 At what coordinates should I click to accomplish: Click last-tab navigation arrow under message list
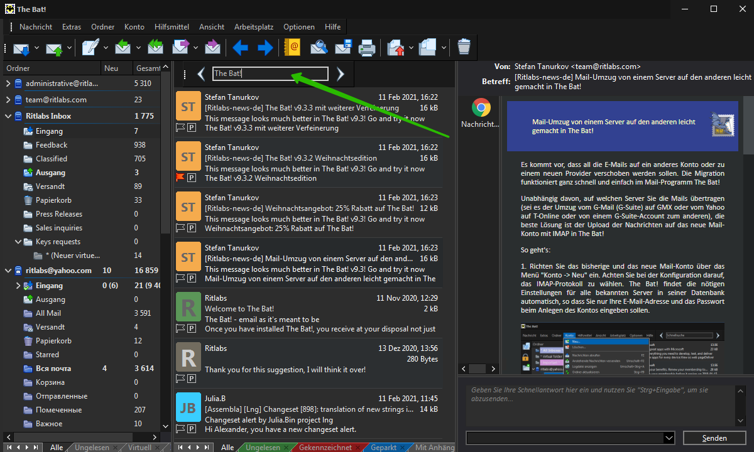point(208,448)
